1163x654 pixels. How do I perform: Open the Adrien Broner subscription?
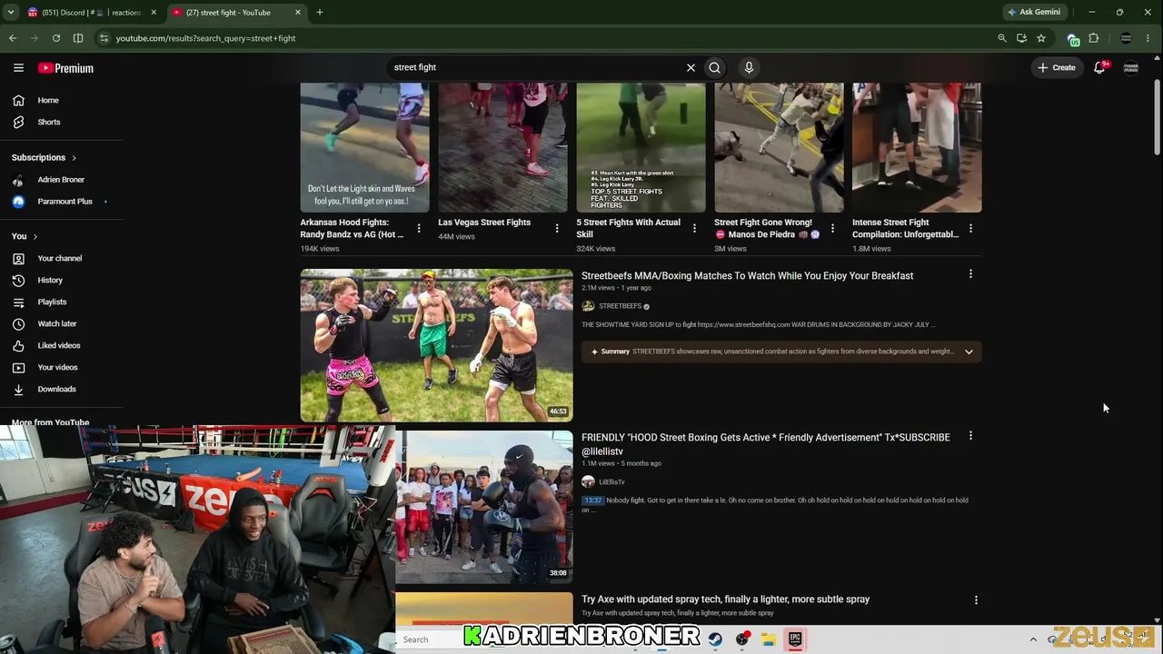[60, 180]
